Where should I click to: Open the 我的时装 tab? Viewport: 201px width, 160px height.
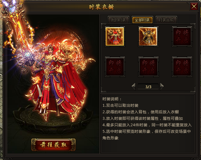(118, 20)
